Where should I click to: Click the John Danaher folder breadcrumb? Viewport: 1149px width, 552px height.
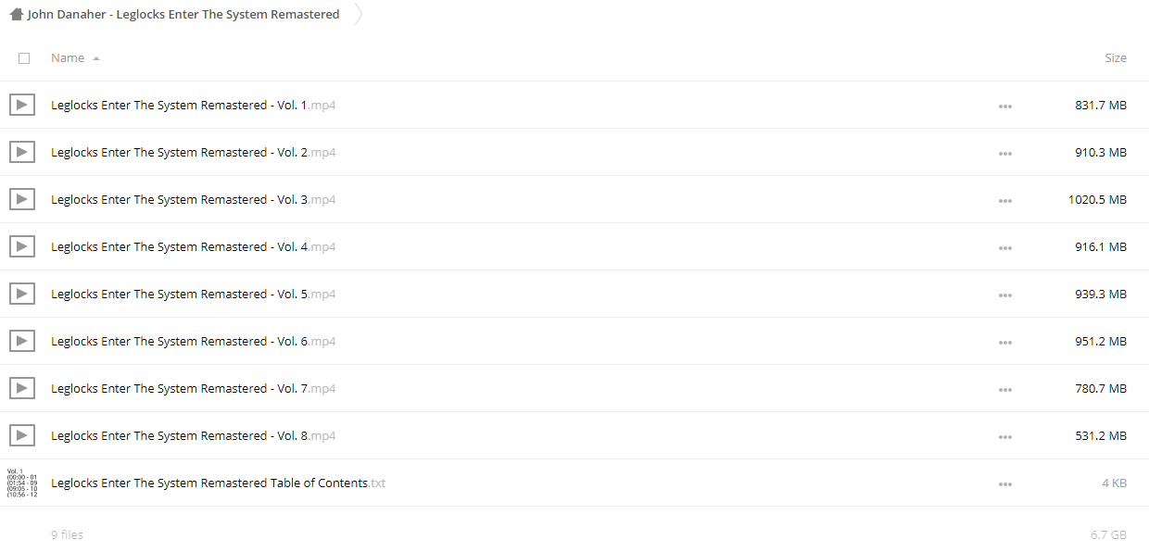point(183,14)
